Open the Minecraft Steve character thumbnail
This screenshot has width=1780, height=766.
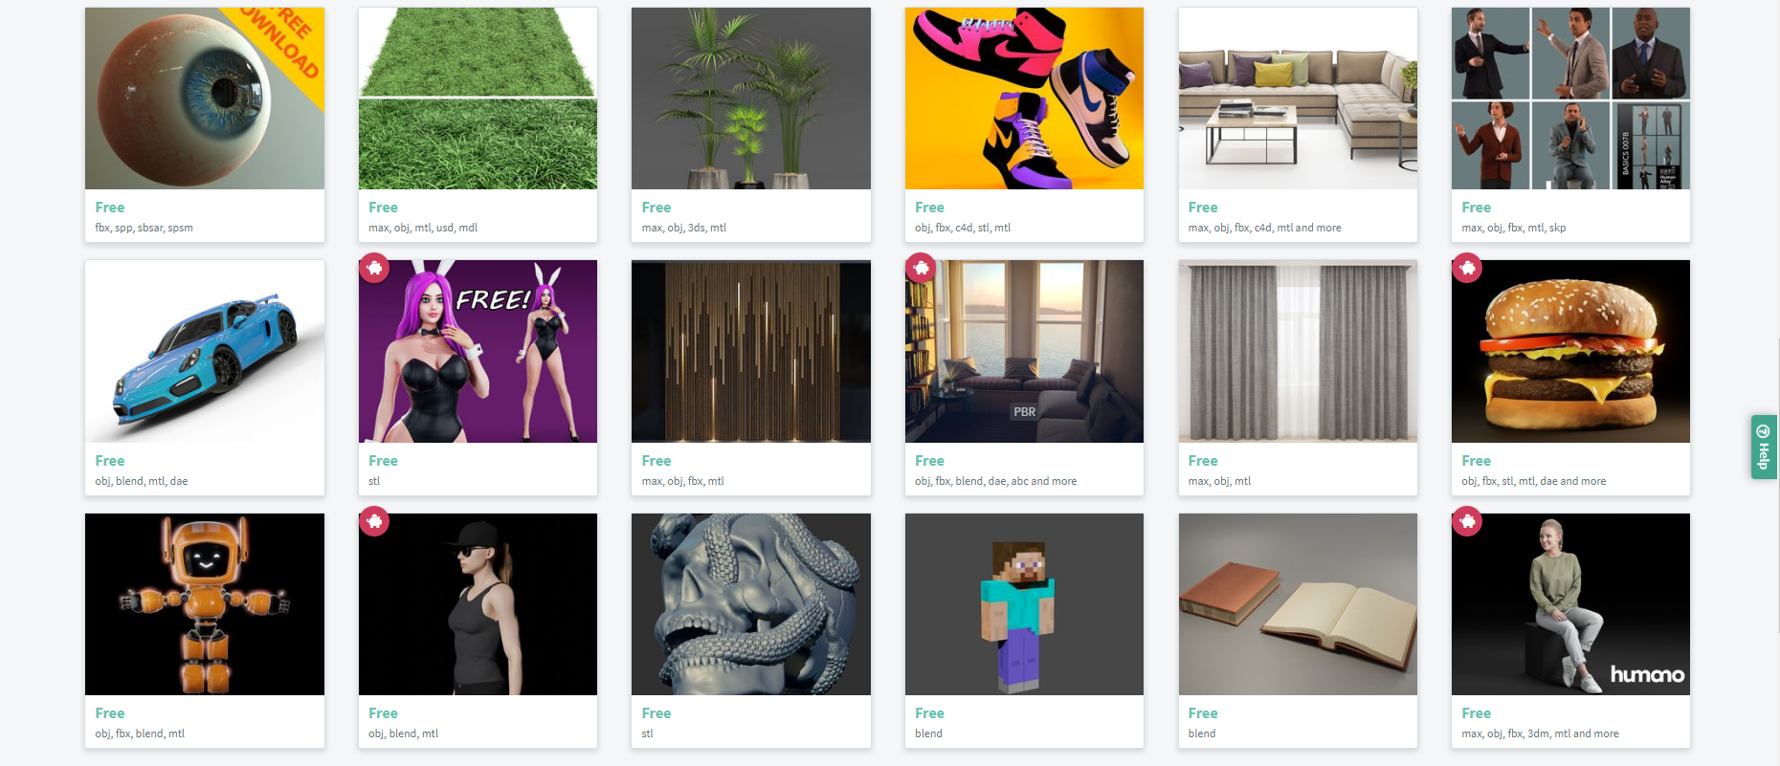pos(1024,604)
